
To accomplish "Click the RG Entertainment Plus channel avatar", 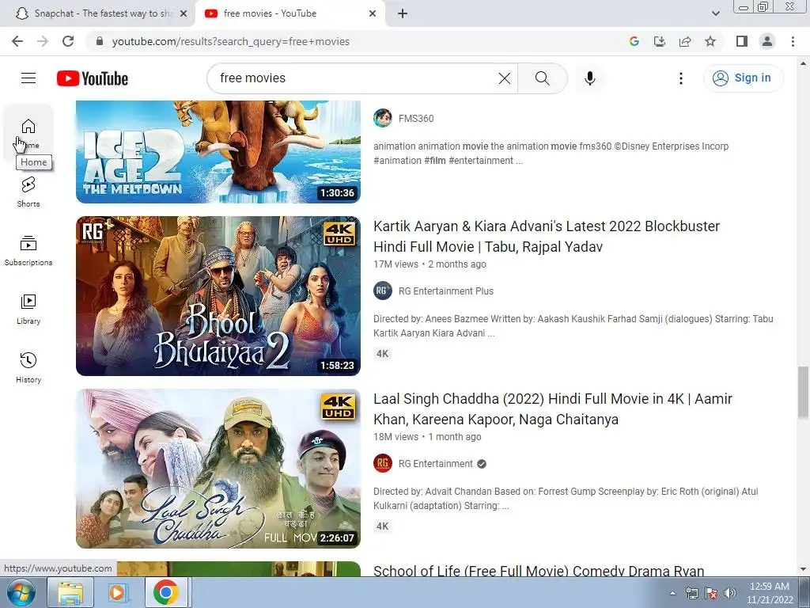I will coord(382,291).
